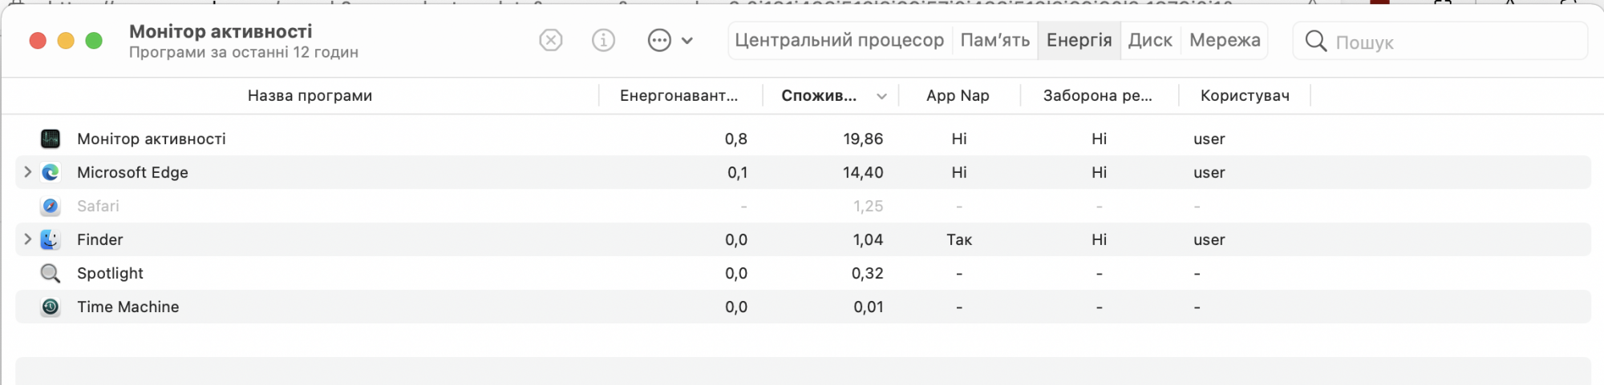The width and height of the screenshot is (1604, 385).
Task: Open the dropdown arrow beside ellipsis button
Action: (x=687, y=40)
